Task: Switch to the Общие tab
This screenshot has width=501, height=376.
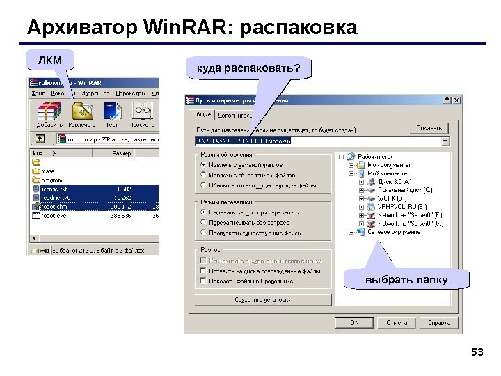Action: tap(202, 114)
